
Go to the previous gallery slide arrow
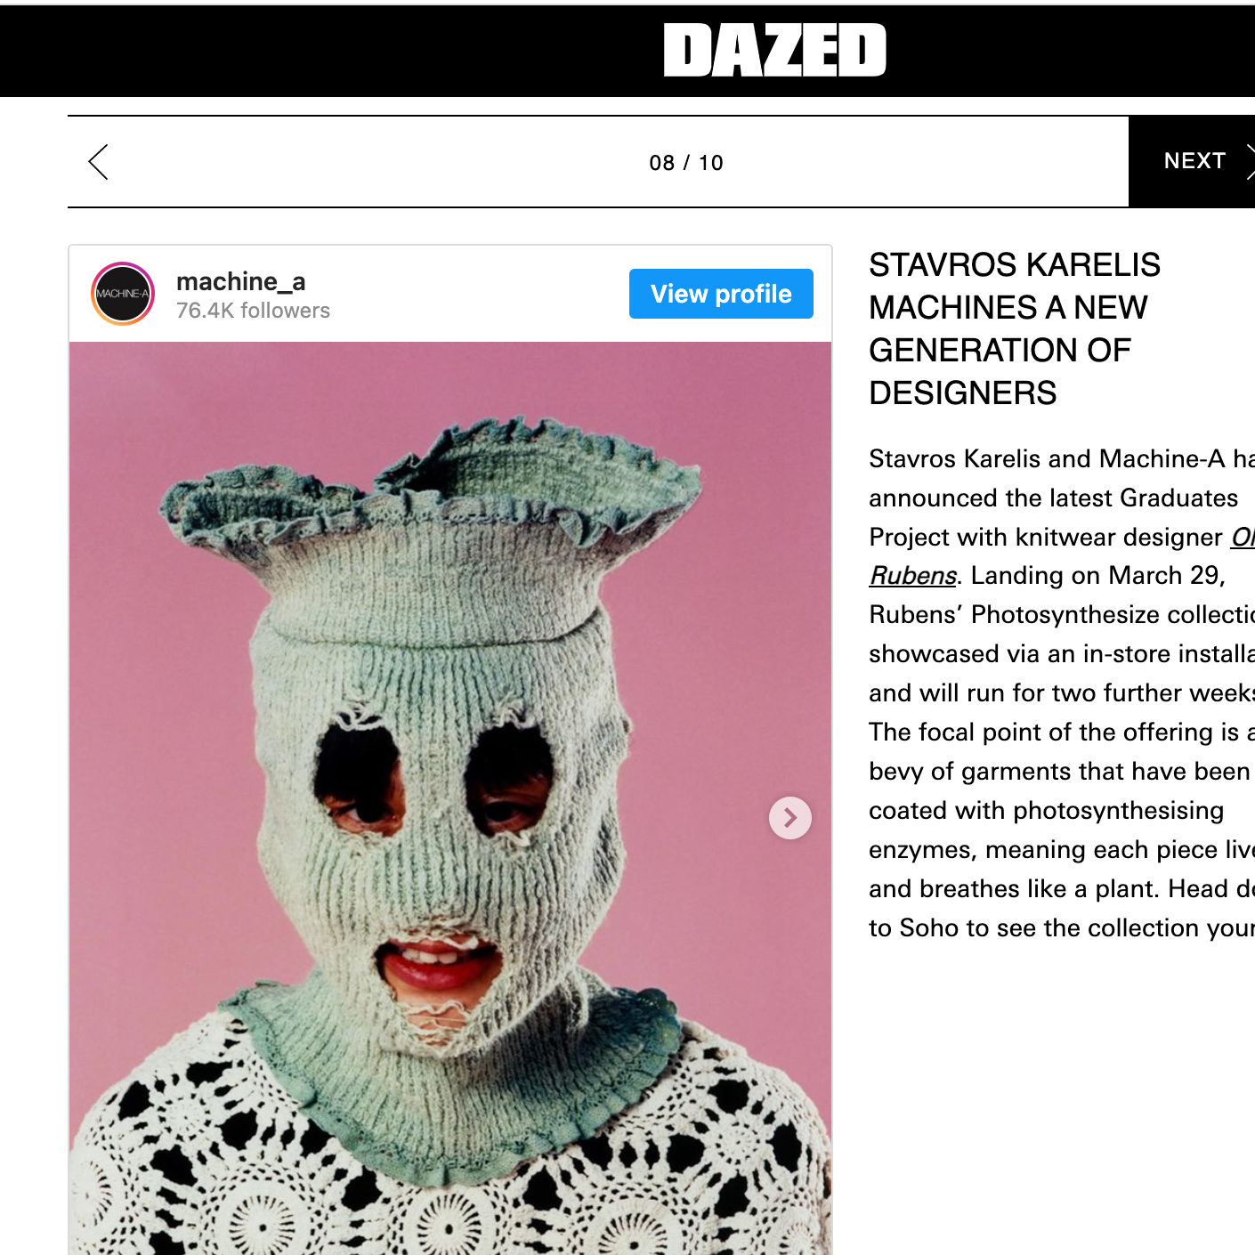pyautogui.click(x=99, y=162)
